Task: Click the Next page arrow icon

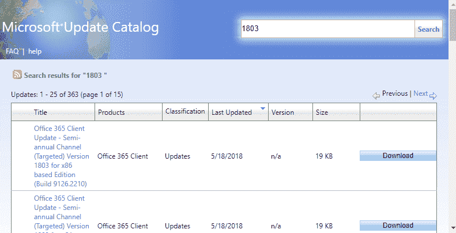Action: [433, 96]
